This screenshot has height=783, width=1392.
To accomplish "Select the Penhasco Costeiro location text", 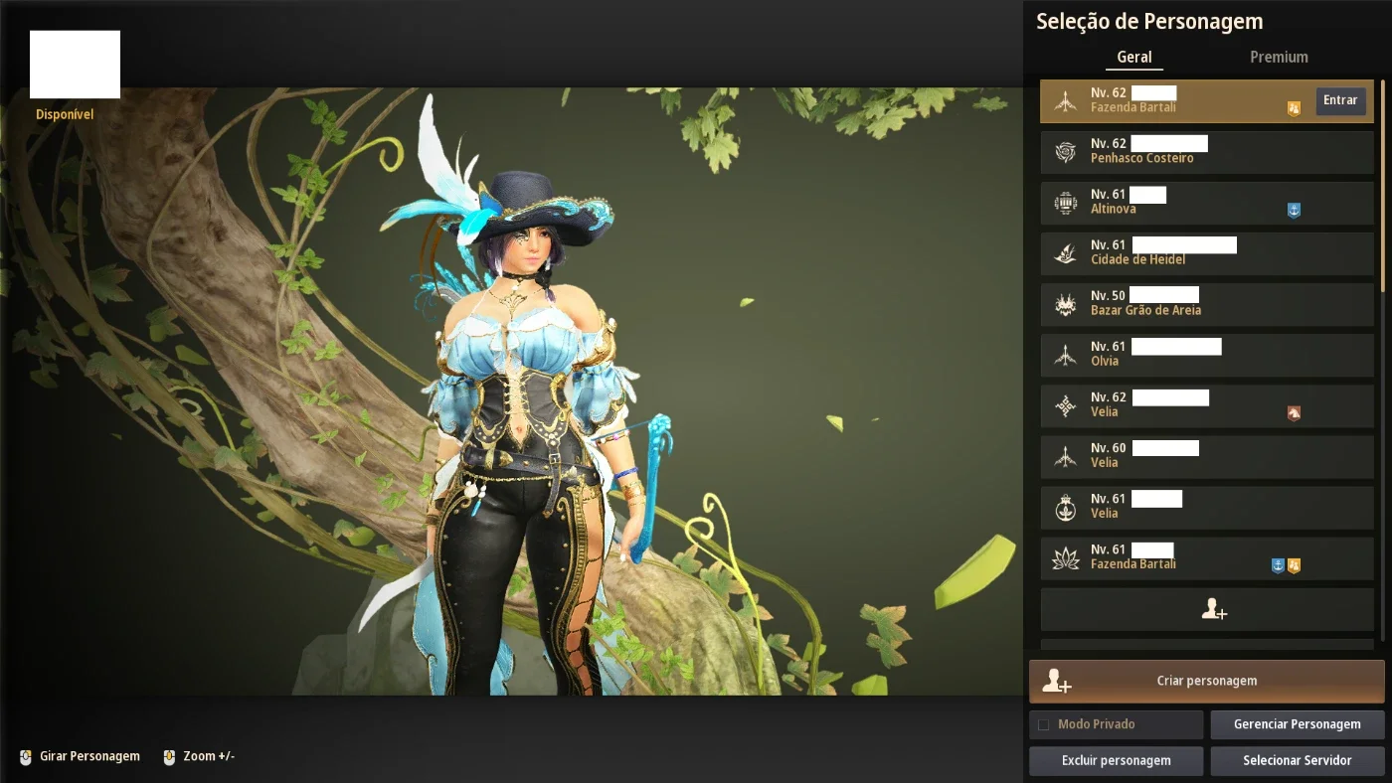I will pos(1142,159).
